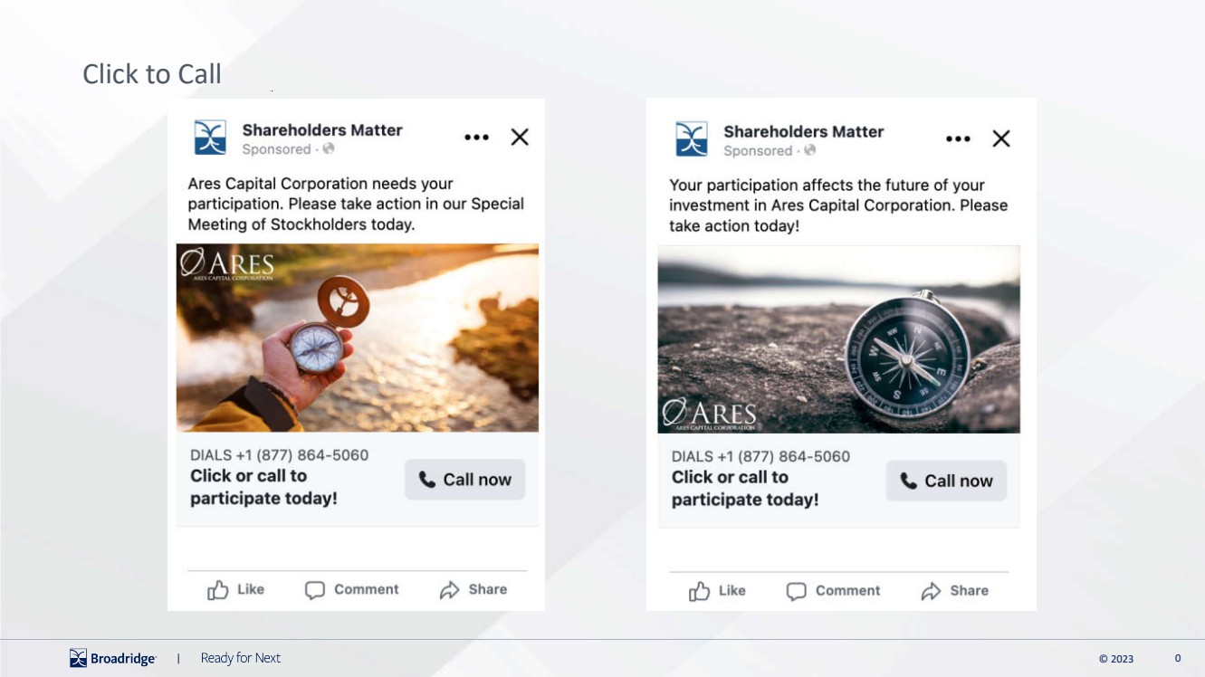
Task: Like the left ad post
Action: pos(235,590)
